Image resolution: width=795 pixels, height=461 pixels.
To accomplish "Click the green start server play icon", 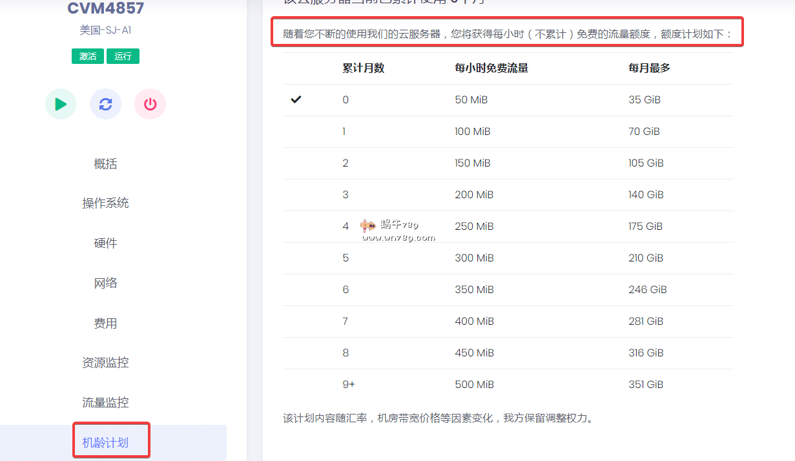I will (61, 104).
